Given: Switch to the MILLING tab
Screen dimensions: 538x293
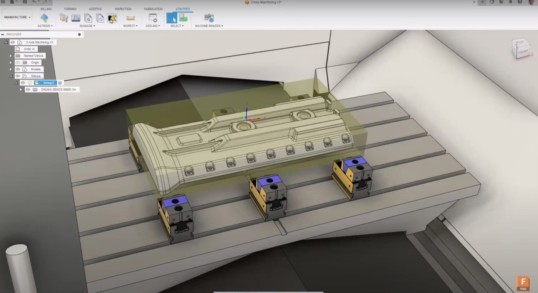Looking at the screenshot, I should click(46, 9).
